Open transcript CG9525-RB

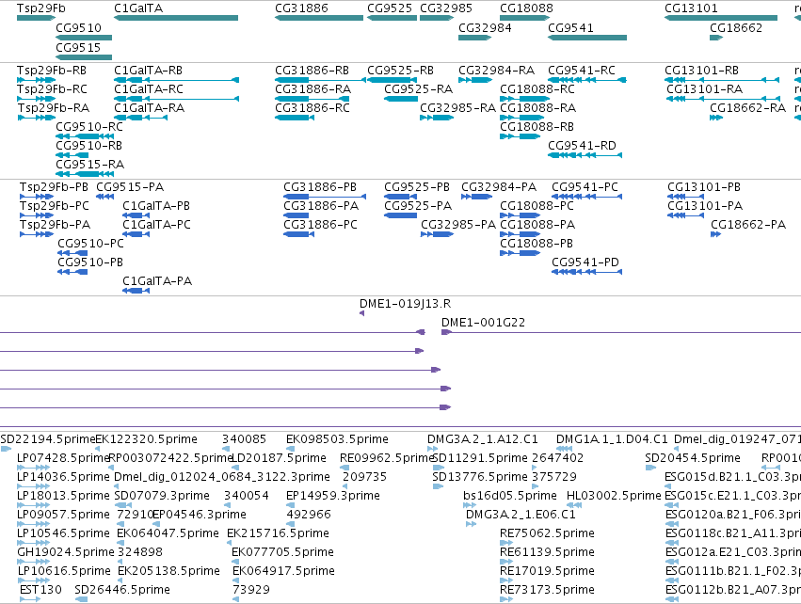pyautogui.click(x=401, y=70)
